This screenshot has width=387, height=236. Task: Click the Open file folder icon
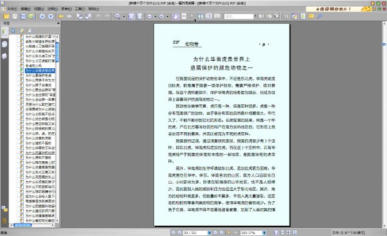point(6,17)
